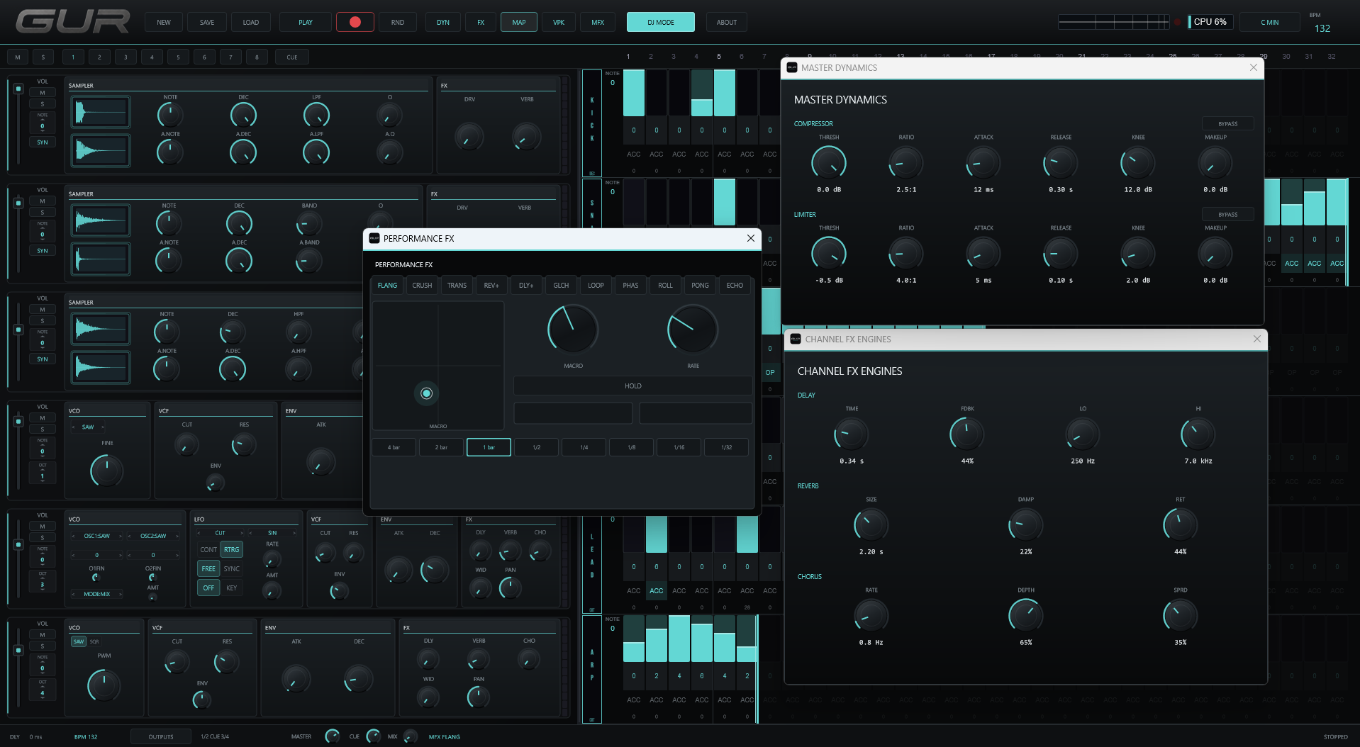This screenshot has width=1360, height=747.
Task: Select second waveform thumbnail in top sampler
Action: 101,150
